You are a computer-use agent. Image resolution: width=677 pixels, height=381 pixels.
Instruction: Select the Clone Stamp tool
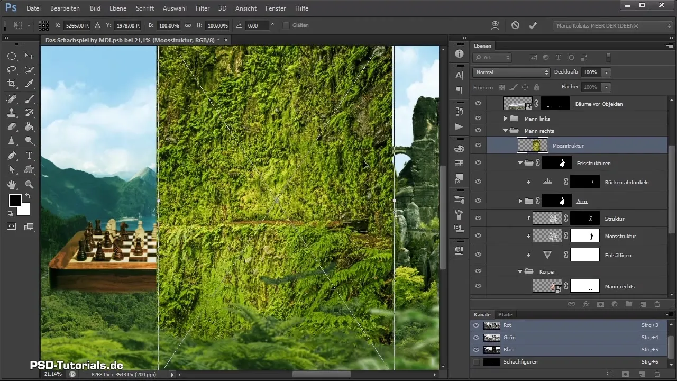pos(12,113)
